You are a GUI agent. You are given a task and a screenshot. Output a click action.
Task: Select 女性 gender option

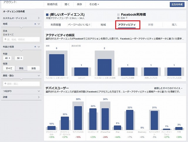point(33,68)
